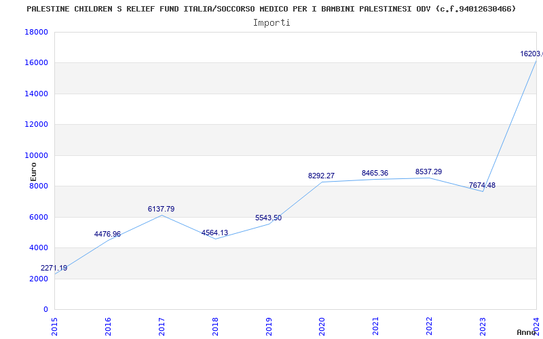Select the 8537.29 data label
Image resolution: width=543 pixels, height=339 pixels.
[x=429, y=172]
